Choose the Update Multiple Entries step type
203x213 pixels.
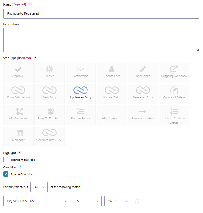point(174,115)
